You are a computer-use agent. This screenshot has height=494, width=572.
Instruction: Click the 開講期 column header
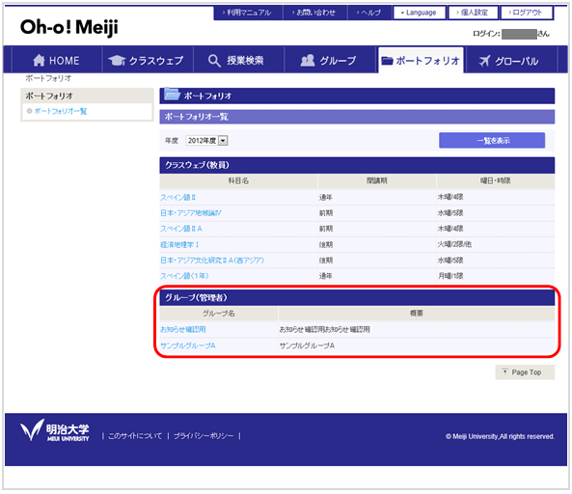[x=377, y=180]
